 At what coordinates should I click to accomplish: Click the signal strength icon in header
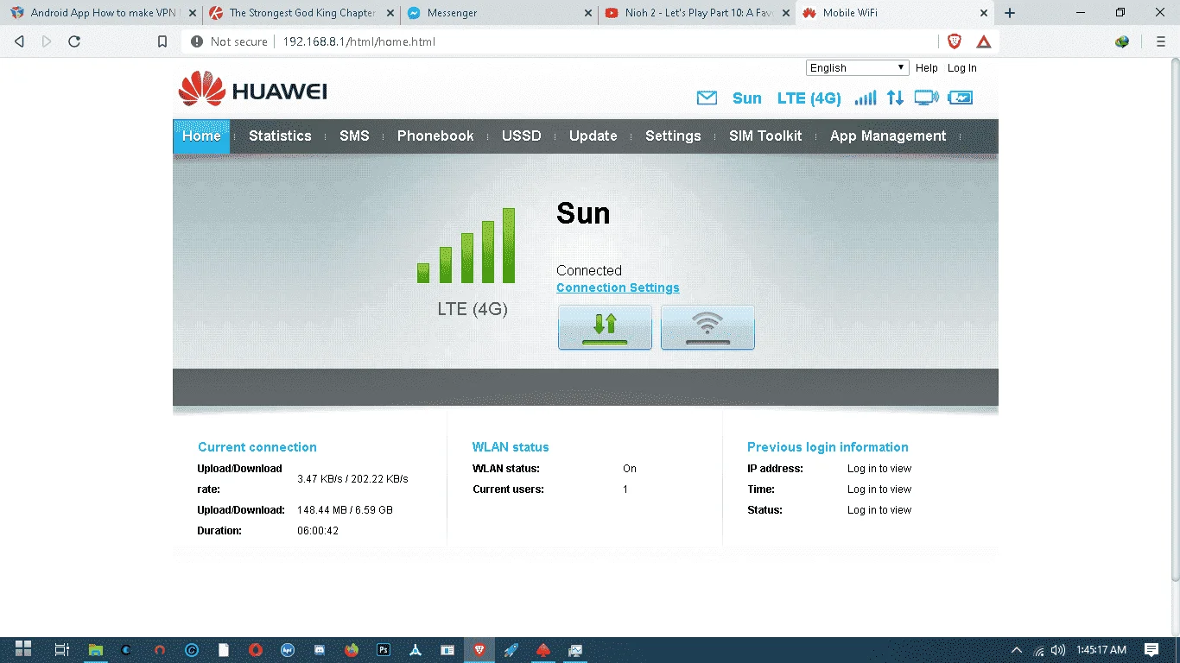865,98
